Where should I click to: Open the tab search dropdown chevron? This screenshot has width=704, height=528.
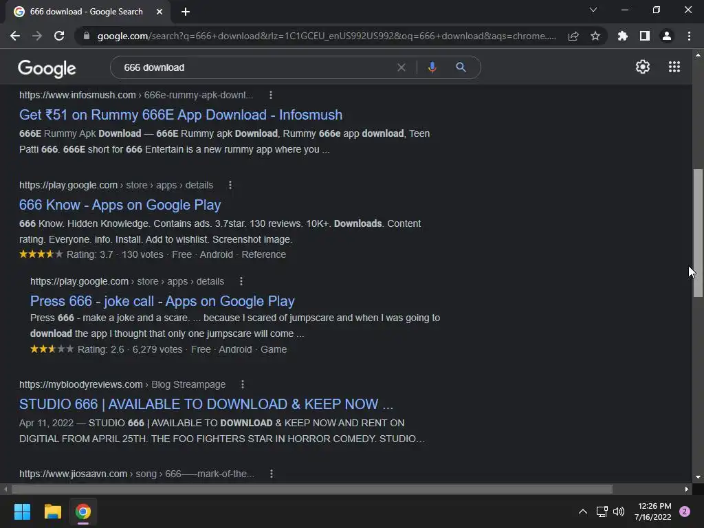tap(593, 10)
